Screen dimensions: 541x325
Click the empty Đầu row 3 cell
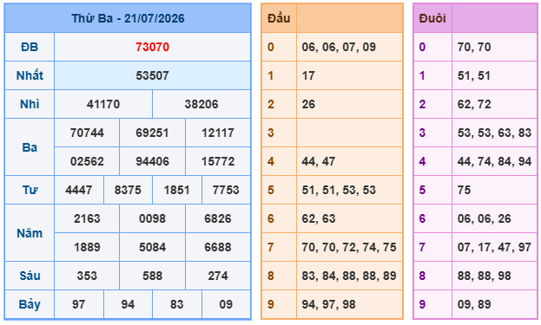point(349,133)
